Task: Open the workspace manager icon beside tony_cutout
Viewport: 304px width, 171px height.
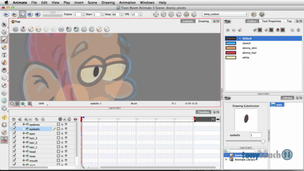Action: [254, 14]
